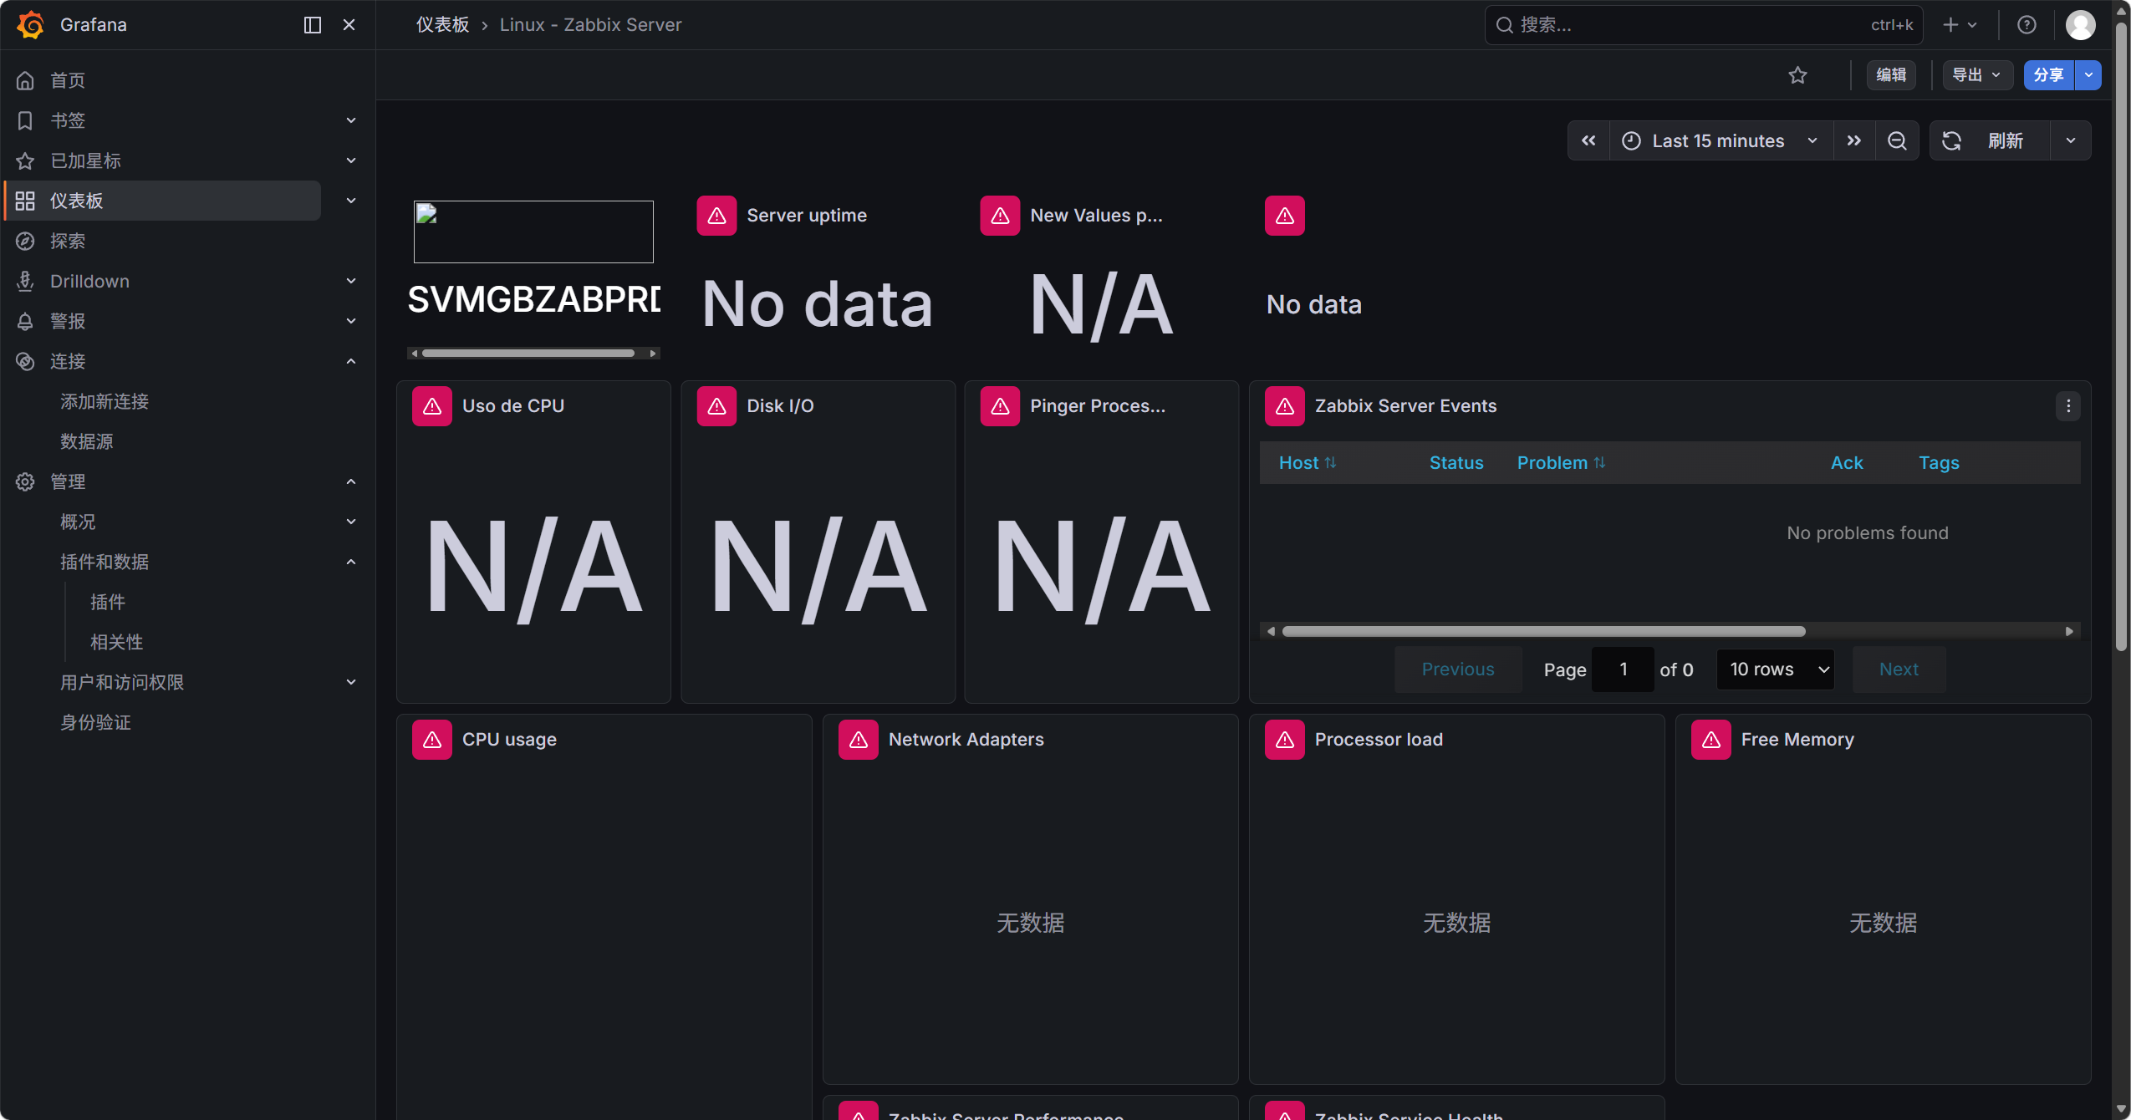
Task: Shift time range forwards
Action: pos(1854,140)
